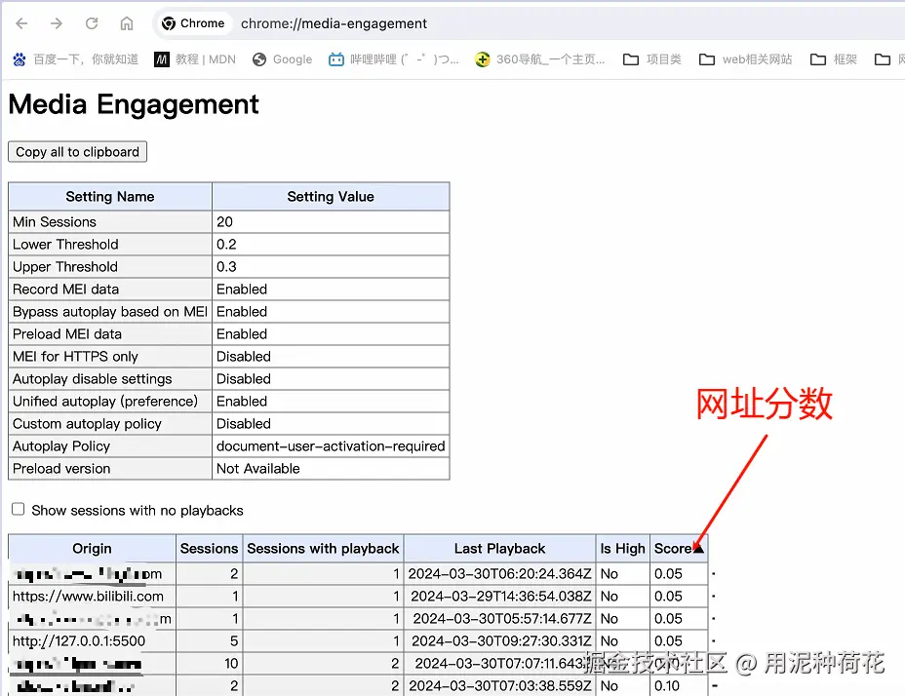Click the Setting Value column header

331,196
